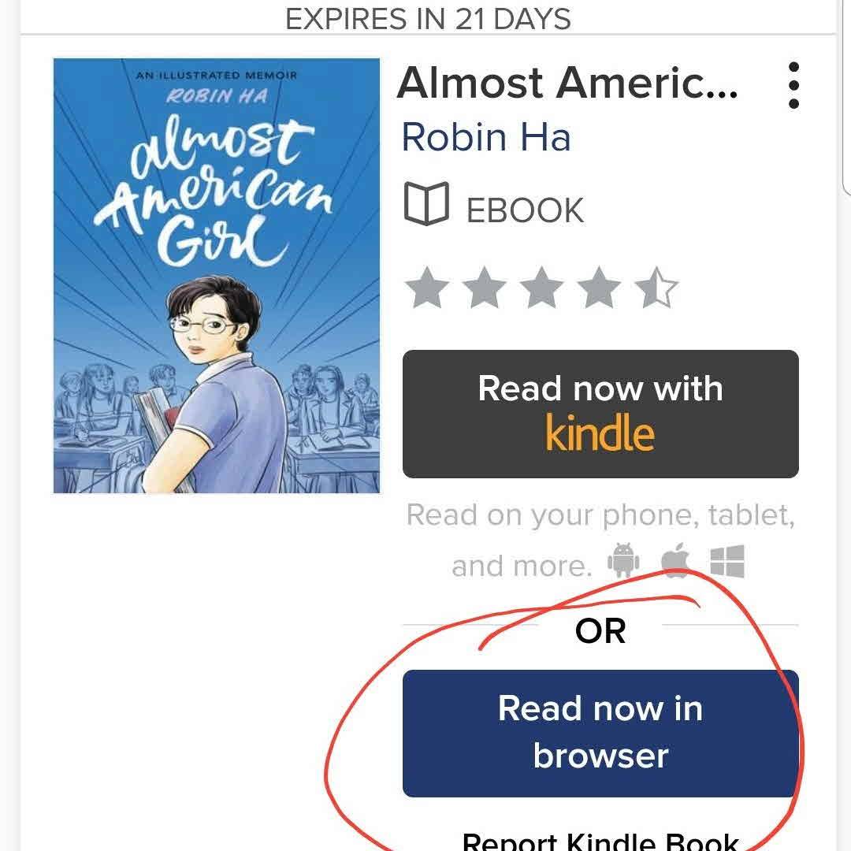The image size is (851, 851).
Task: Click the first rating star
Action: click(427, 288)
